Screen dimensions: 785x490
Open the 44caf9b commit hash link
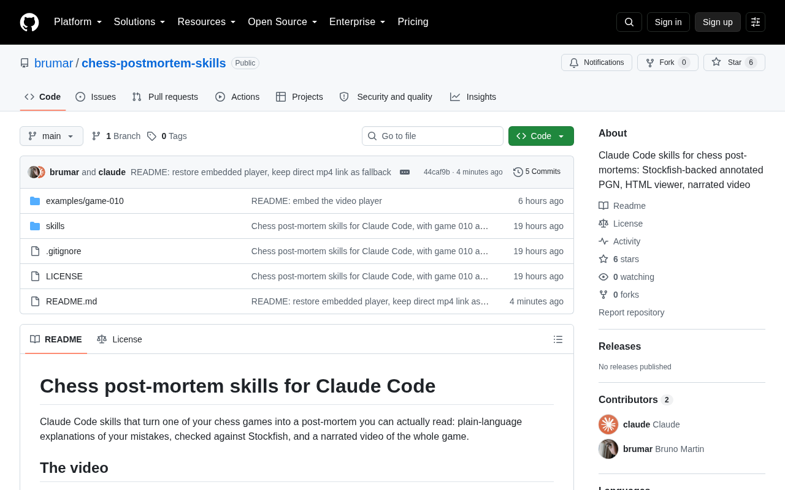(437, 172)
